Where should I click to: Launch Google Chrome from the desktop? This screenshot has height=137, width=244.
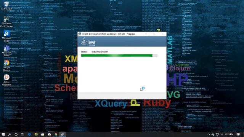(6, 66)
